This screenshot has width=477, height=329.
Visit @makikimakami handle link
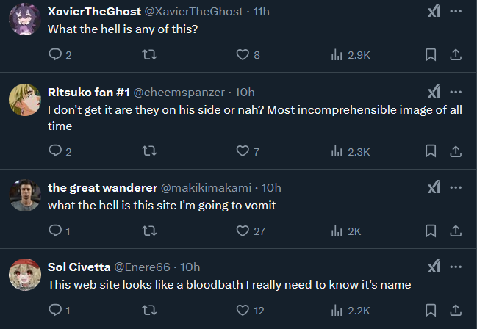pyautogui.click(x=206, y=188)
